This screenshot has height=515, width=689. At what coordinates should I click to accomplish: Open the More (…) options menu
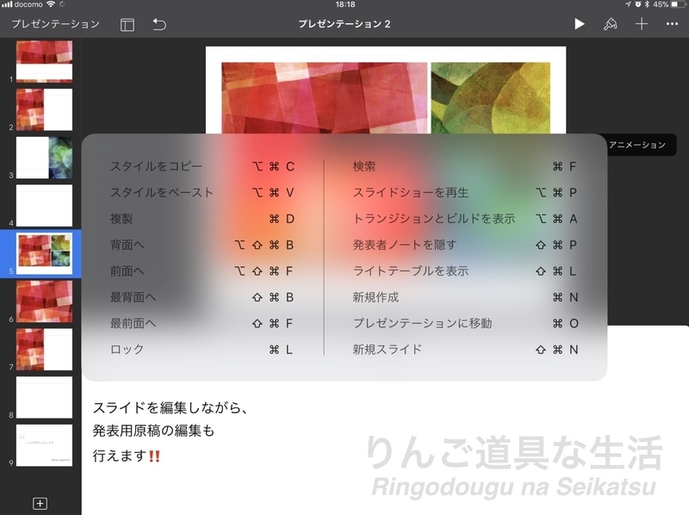tap(672, 25)
